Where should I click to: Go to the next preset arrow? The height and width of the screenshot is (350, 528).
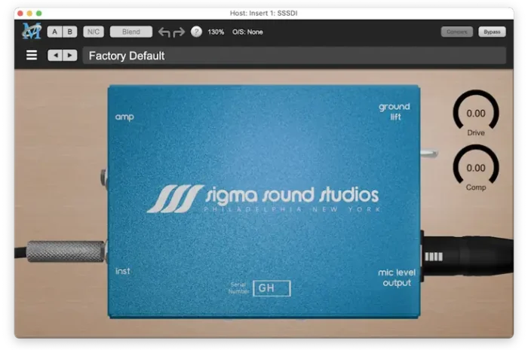[x=69, y=55]
